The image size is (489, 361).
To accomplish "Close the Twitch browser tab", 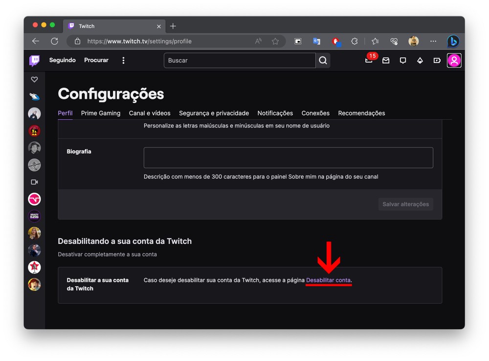I will [159, 26].
